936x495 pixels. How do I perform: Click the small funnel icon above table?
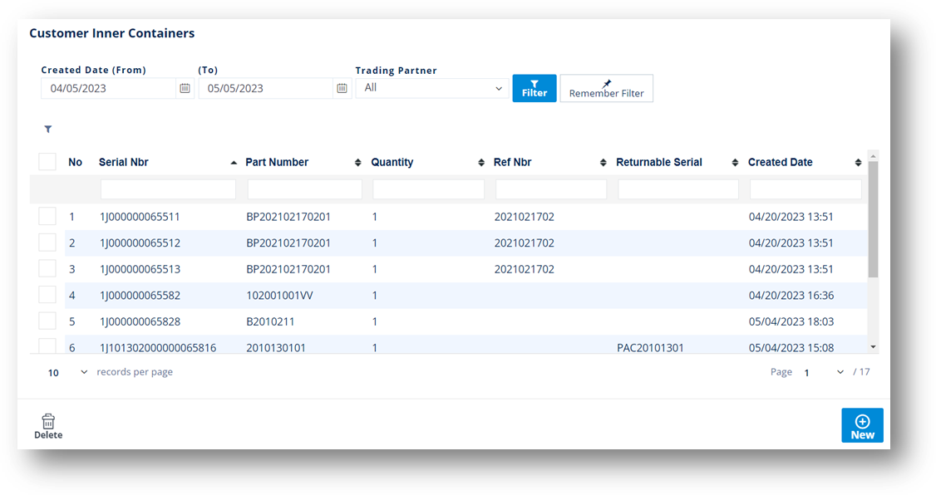point(48,130)
